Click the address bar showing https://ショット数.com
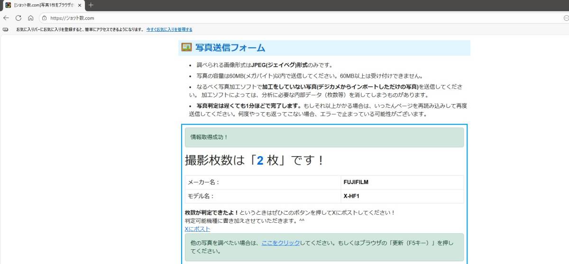The width and height of the screenshot is (569, 264). [303, 18]
